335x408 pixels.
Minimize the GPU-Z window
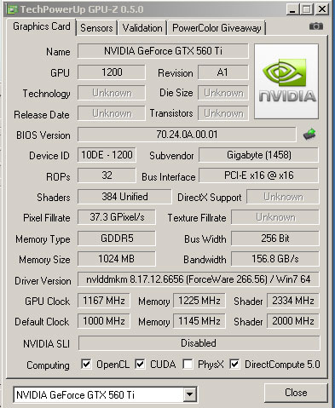click(292, 9)
